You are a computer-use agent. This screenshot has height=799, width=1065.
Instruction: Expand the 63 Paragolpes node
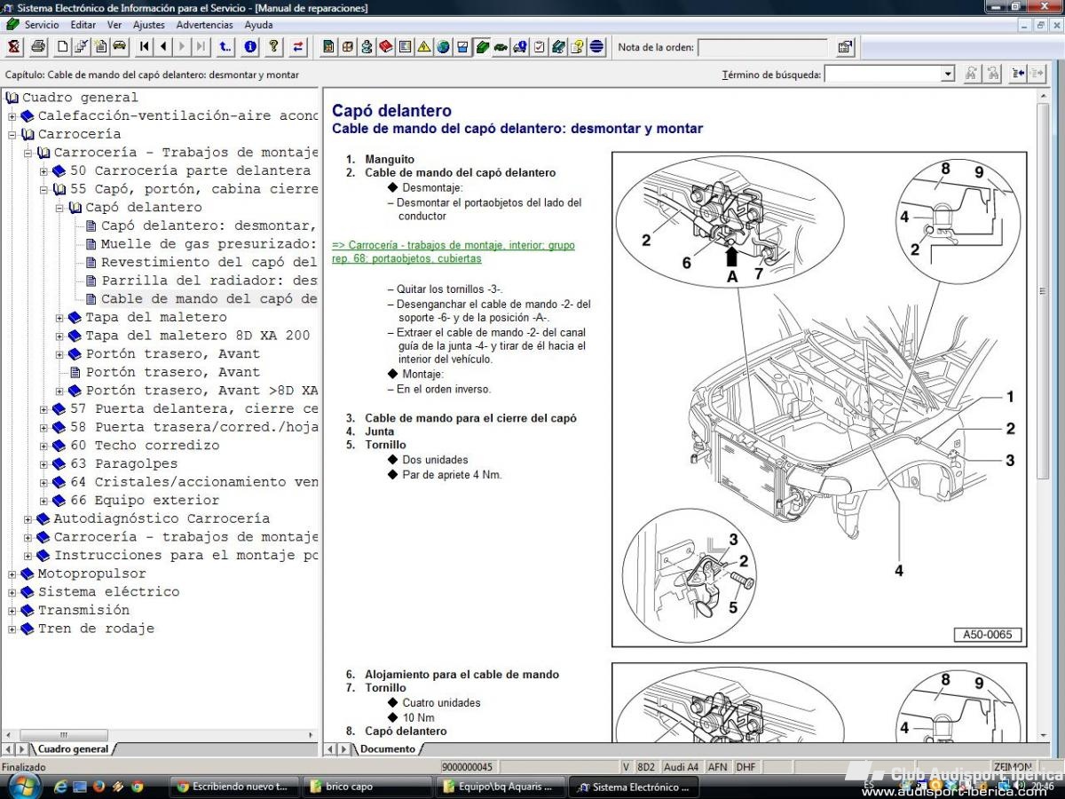pyautogui.click(x=43, y=464)
